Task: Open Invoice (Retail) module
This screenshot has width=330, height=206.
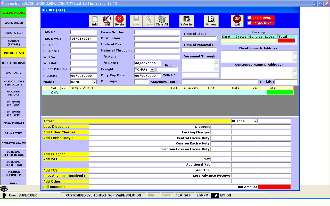Action: [x=14, y=43]
